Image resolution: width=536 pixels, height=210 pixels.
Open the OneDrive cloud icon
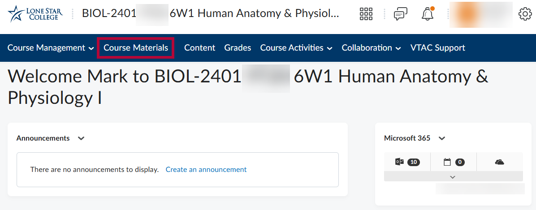point(499,162)
